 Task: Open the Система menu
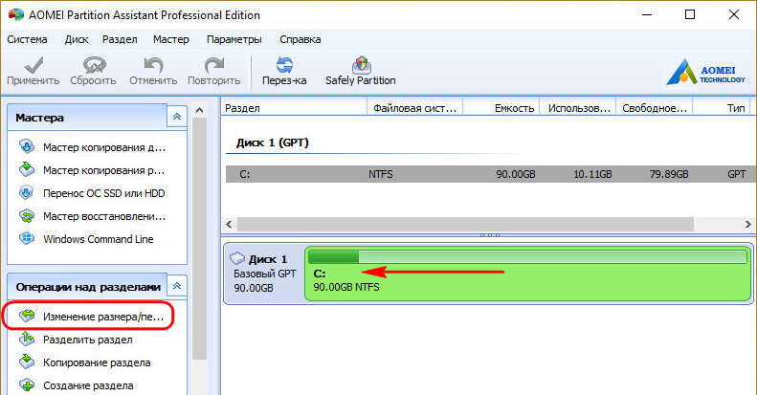pyautogui.click(x=27, y=39)
